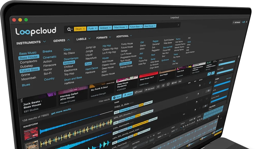Open the search magnifier dropdown
The image size is (257, 149).
[x=70, y=29]
